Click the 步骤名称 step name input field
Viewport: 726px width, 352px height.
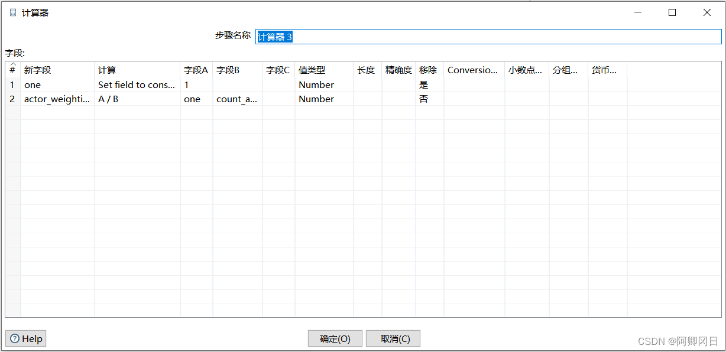[488, 37]
